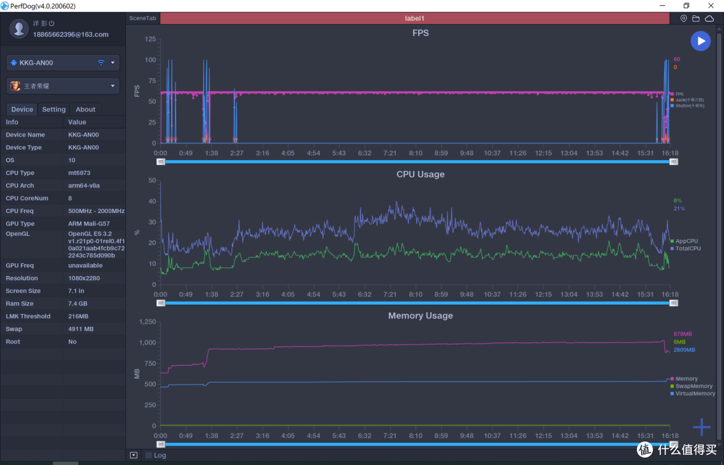This screenshot has height=465, width=724.
Task: Toggle the SwapMemory series in Memory legend
Action: pyautogui.click(x=691, y=386)
